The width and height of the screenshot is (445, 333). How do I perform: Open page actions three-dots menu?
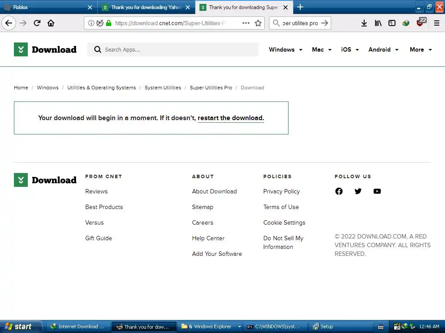point(246,23)
